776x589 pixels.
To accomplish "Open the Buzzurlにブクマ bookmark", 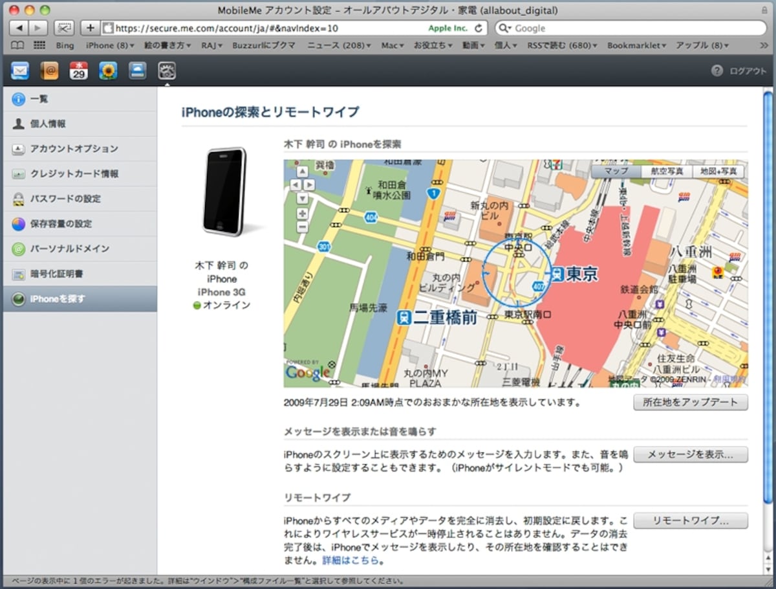I will click(264, 45).
